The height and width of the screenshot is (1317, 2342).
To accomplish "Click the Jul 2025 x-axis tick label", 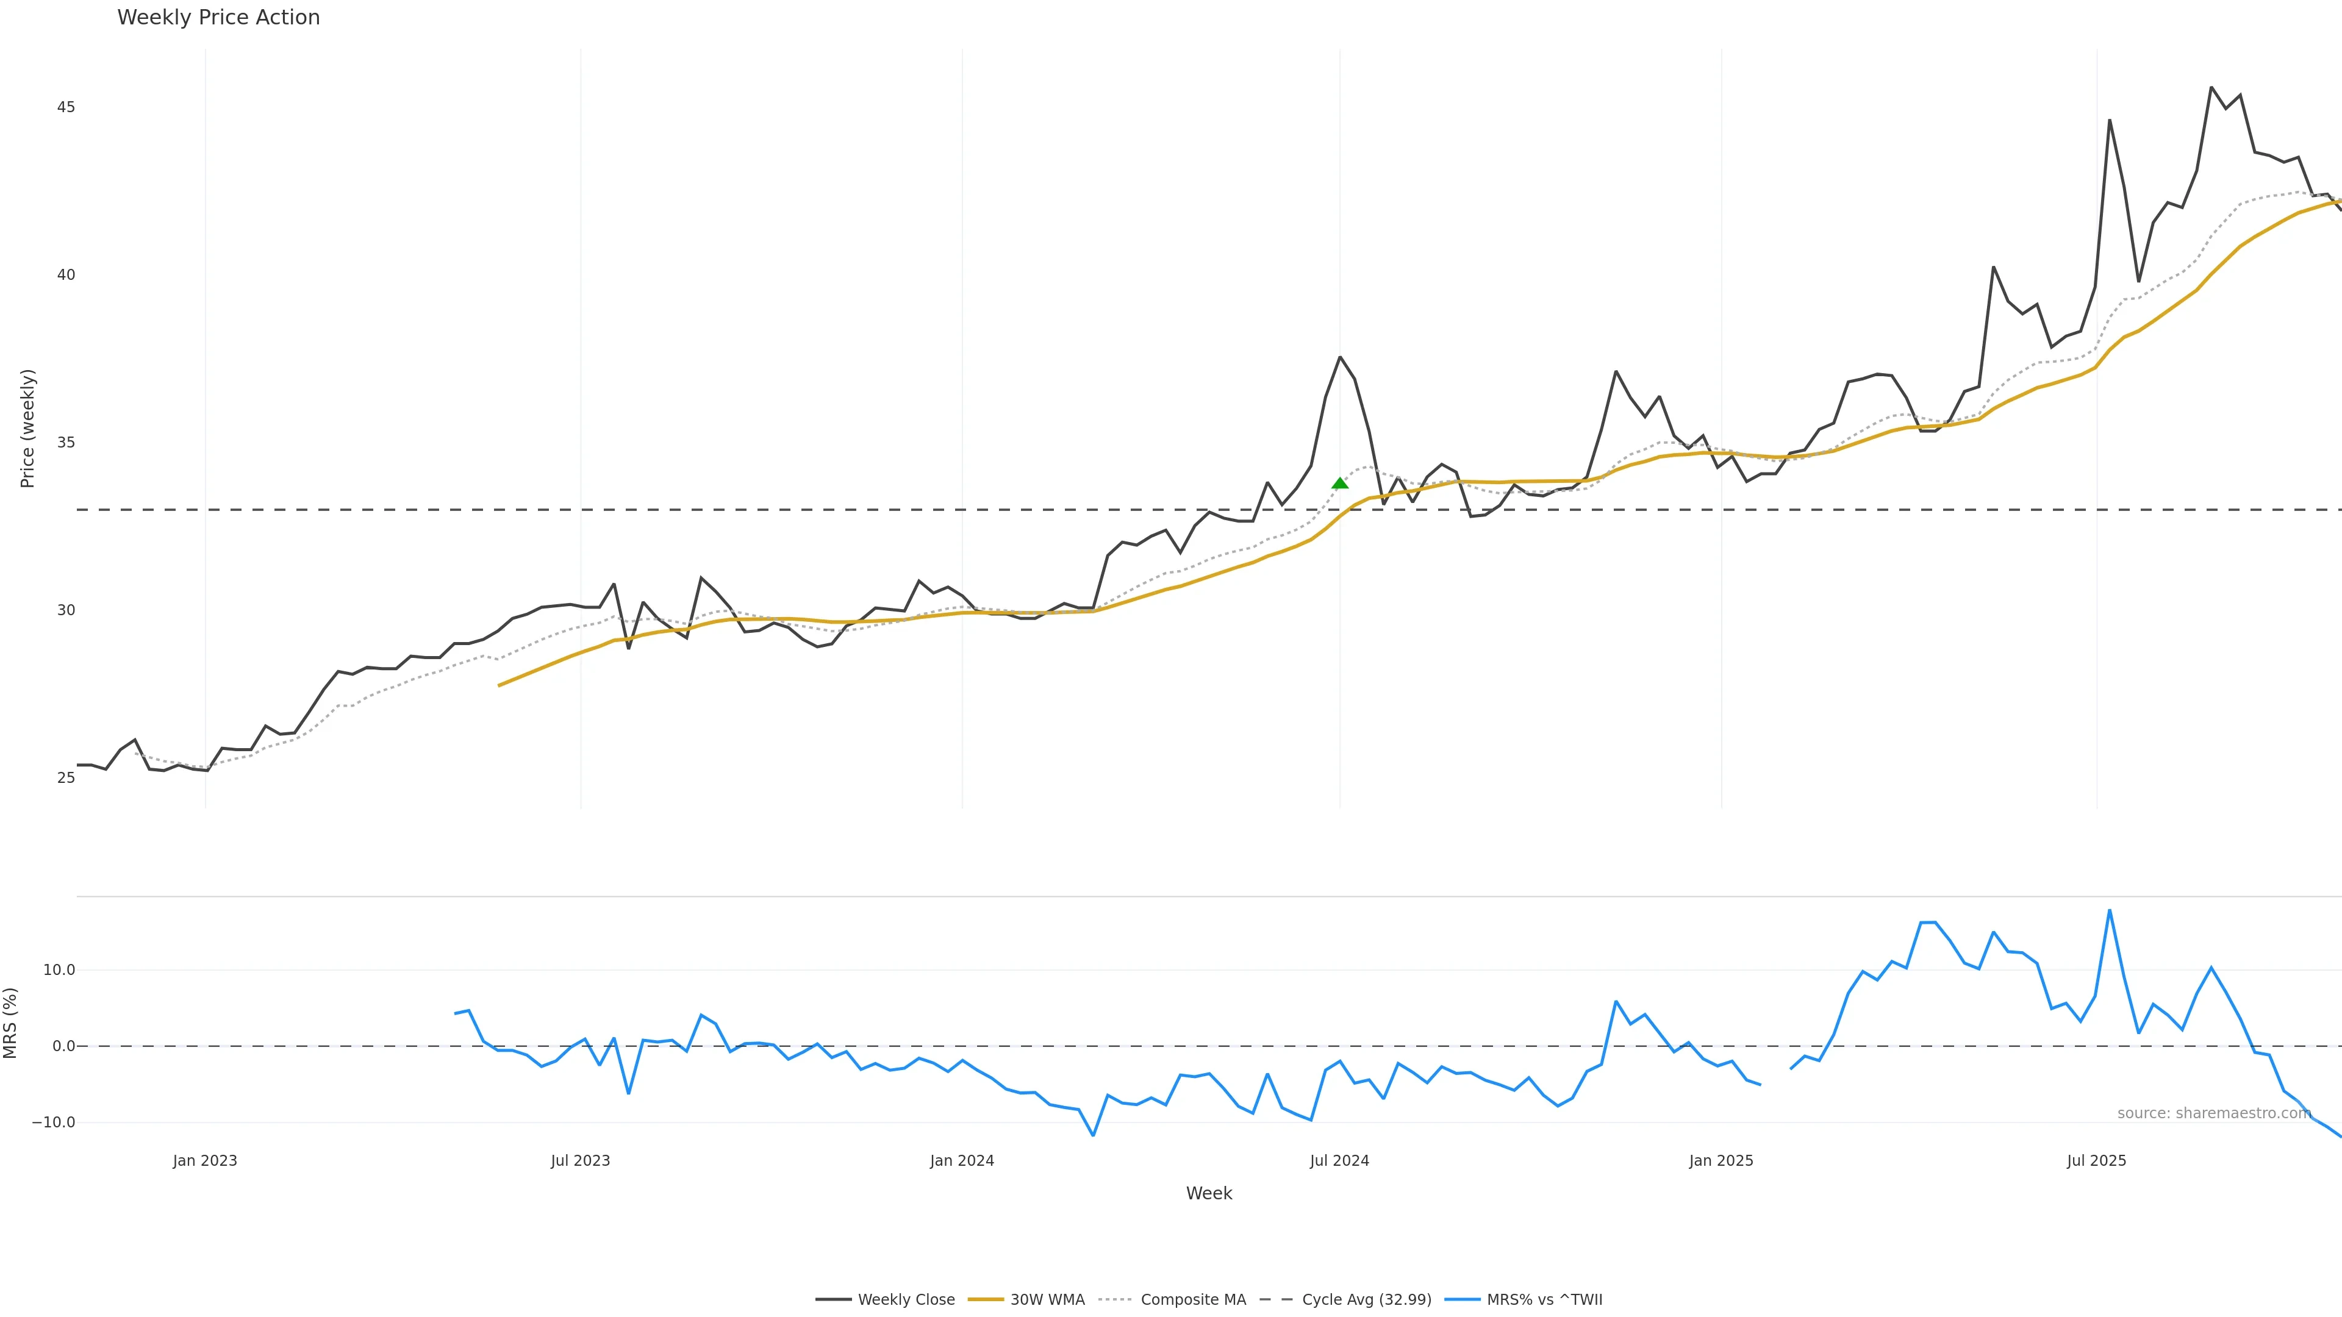I will pyautogui.click(x=2096, y=1161).
